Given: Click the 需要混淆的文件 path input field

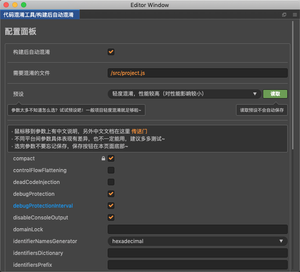Looking at the screenshot, I should 198,73.
